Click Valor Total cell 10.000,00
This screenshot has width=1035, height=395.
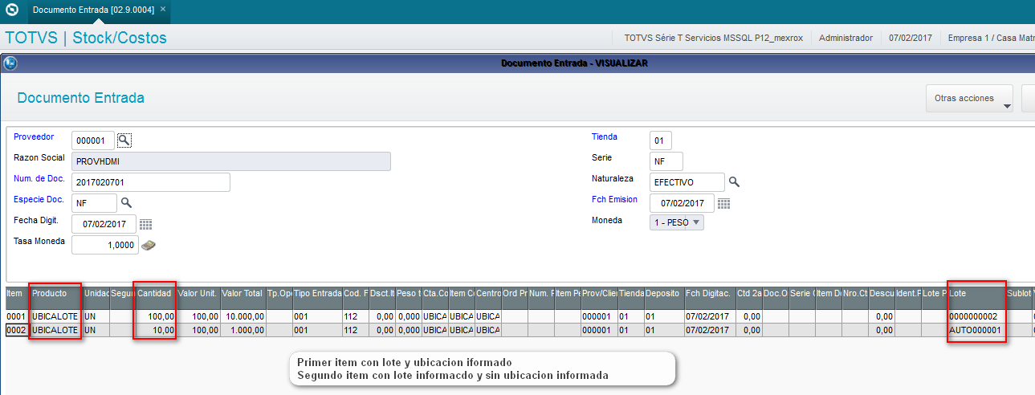tap(242, 317)
